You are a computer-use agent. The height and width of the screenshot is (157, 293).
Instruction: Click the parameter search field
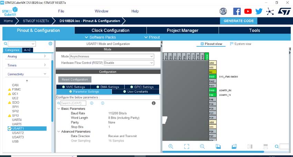click(x=73, y=103)
